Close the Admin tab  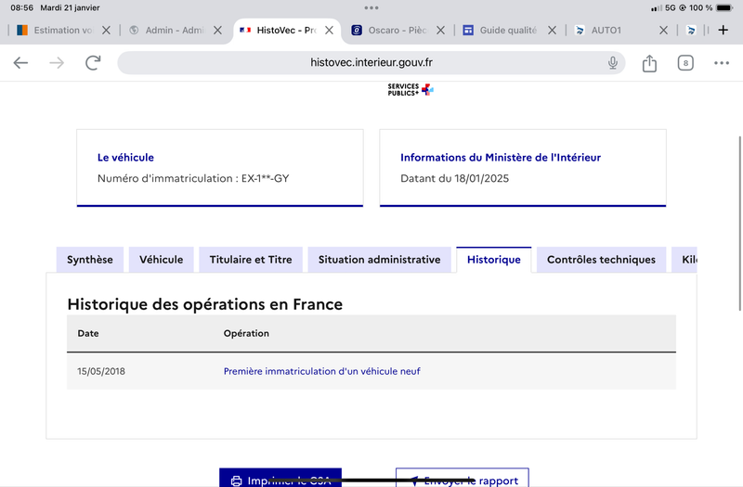[x=217, y=31]
